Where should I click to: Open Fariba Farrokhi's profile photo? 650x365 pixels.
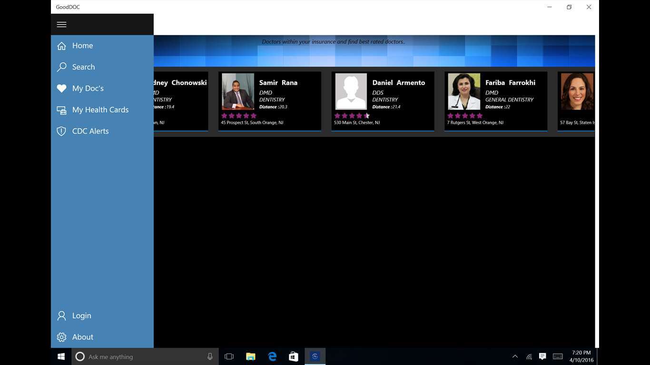464,92
